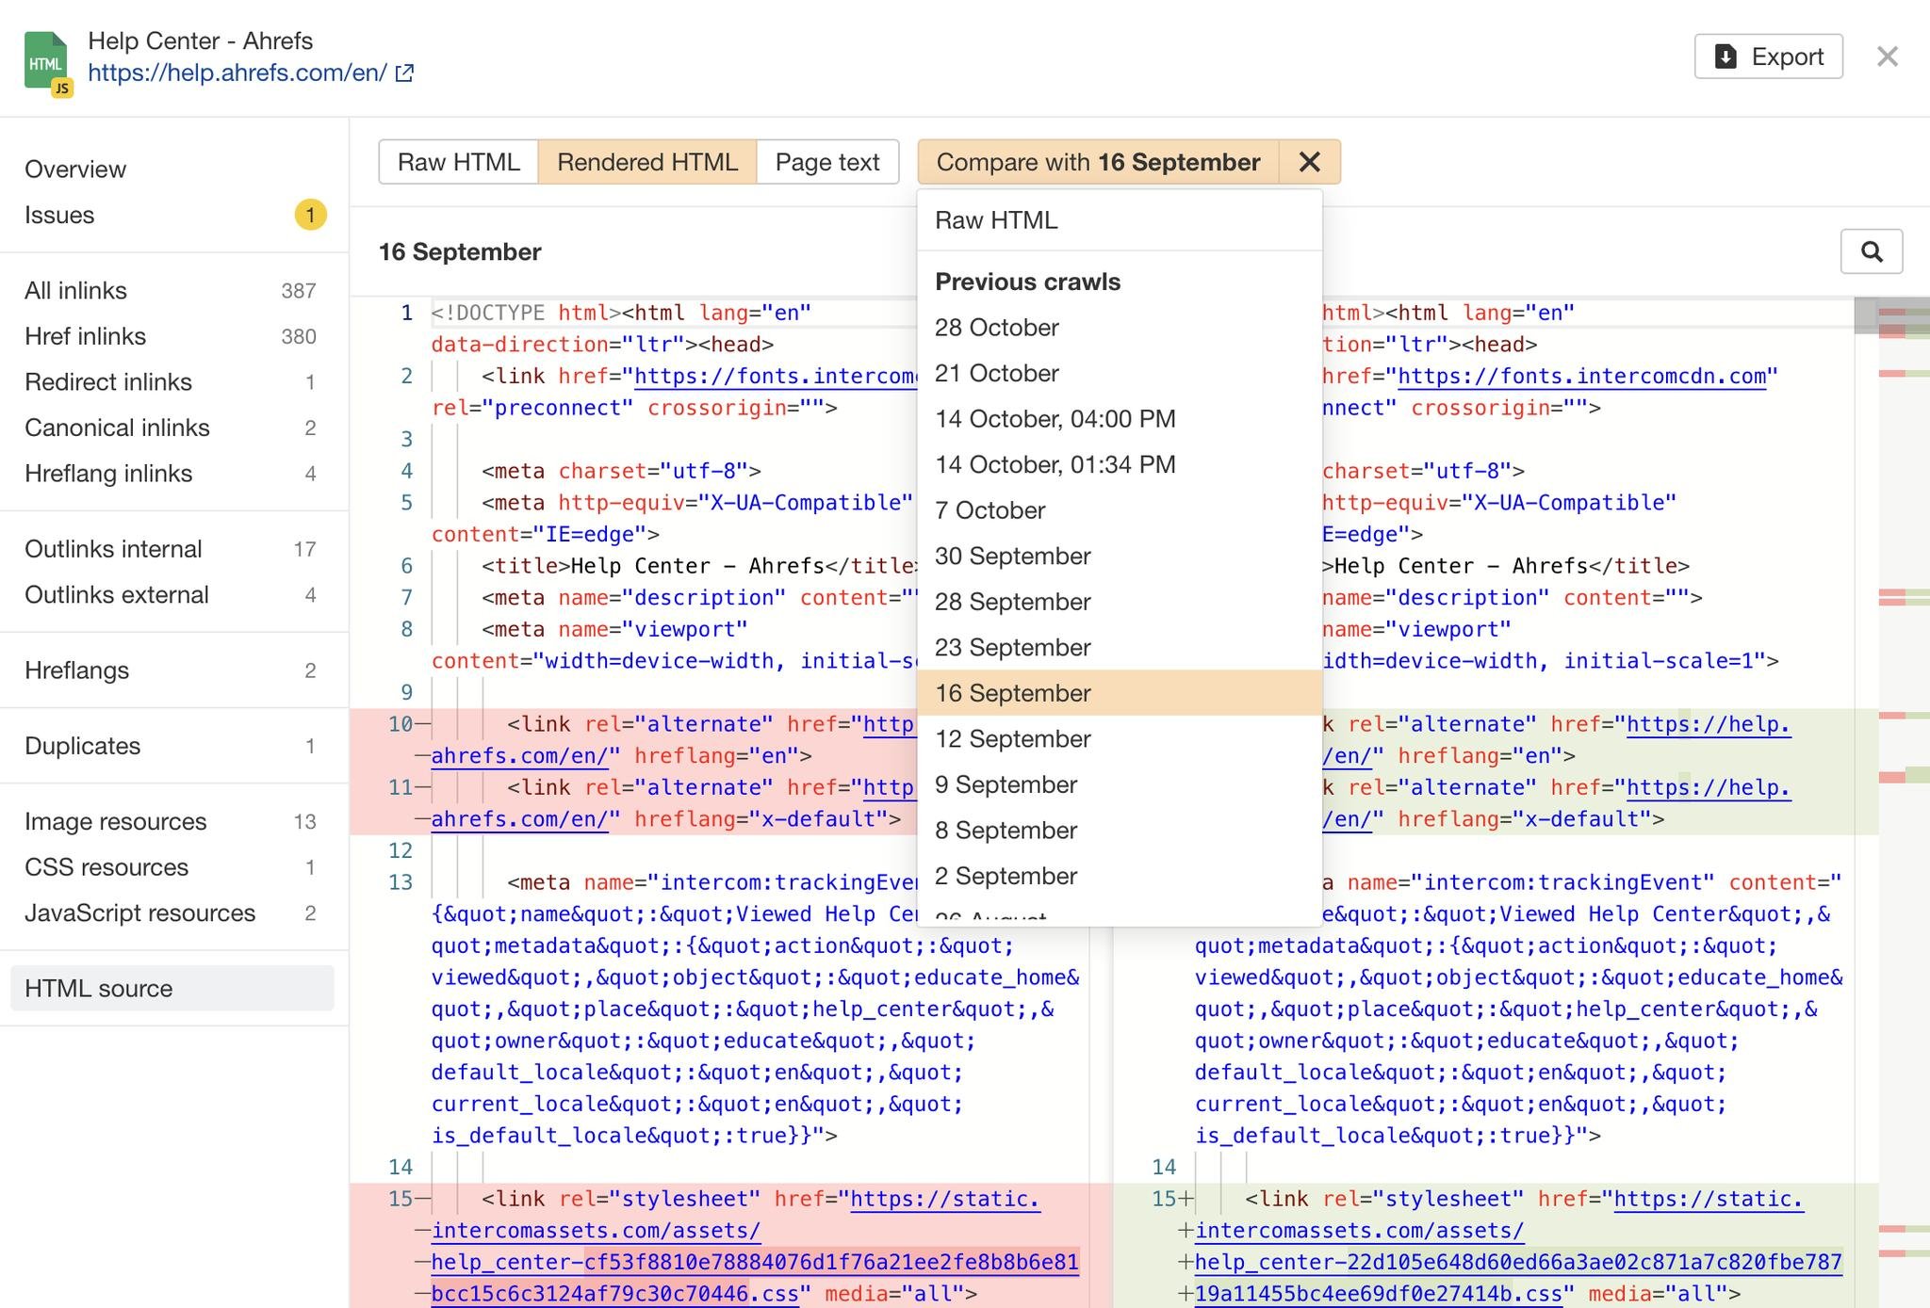This screenshot has width=1930, height=1308.
Task: Remove the comparison with the X icon
Action: 1309,162
